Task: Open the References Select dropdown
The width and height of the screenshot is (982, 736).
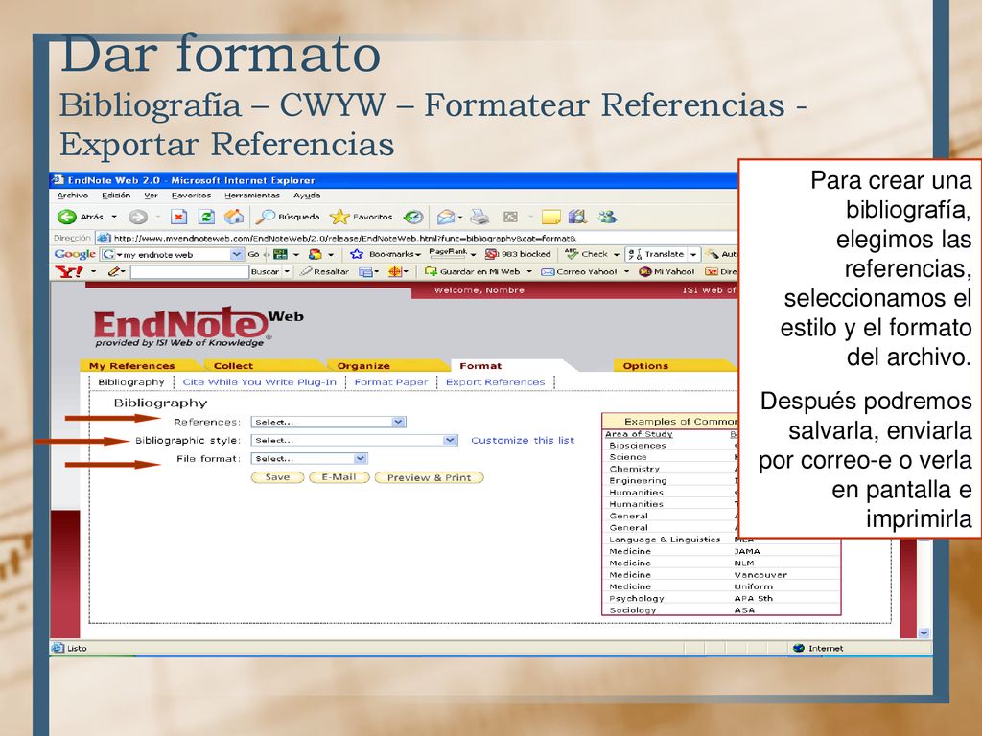Action: point(328,422)
